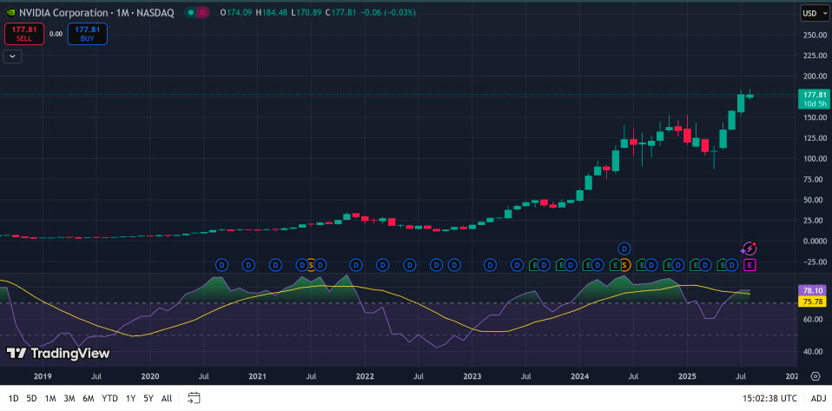
Task: Click the 2025 time axis label
Action: pos(687,376)
